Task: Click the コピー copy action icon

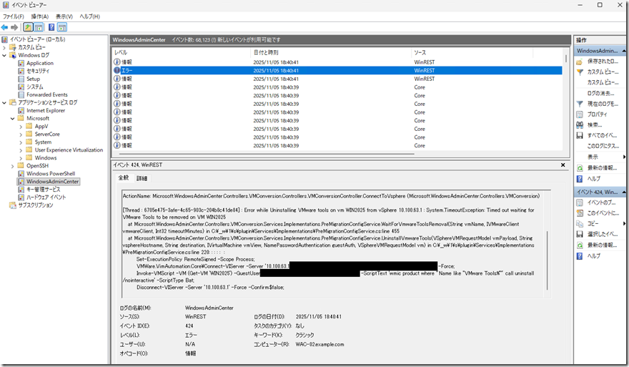Action: click(579, 224)
